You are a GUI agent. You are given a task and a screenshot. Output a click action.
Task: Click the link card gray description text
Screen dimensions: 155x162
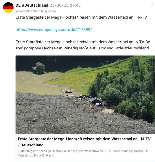pos(83,153)
